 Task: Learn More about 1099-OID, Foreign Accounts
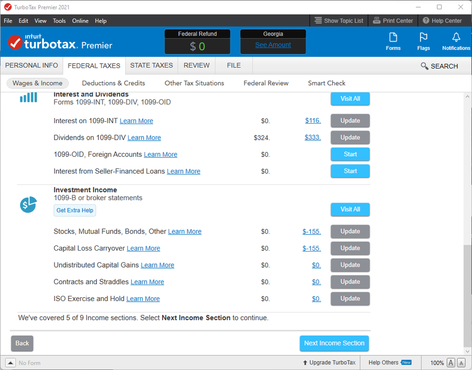pyautogui.click(x=161, y=154)
